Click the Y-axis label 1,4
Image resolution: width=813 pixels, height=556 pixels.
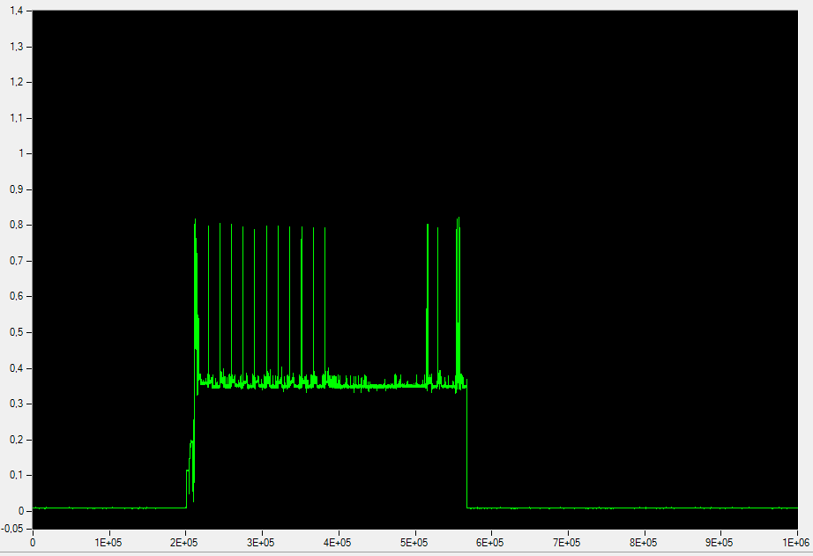pos(17,11)
